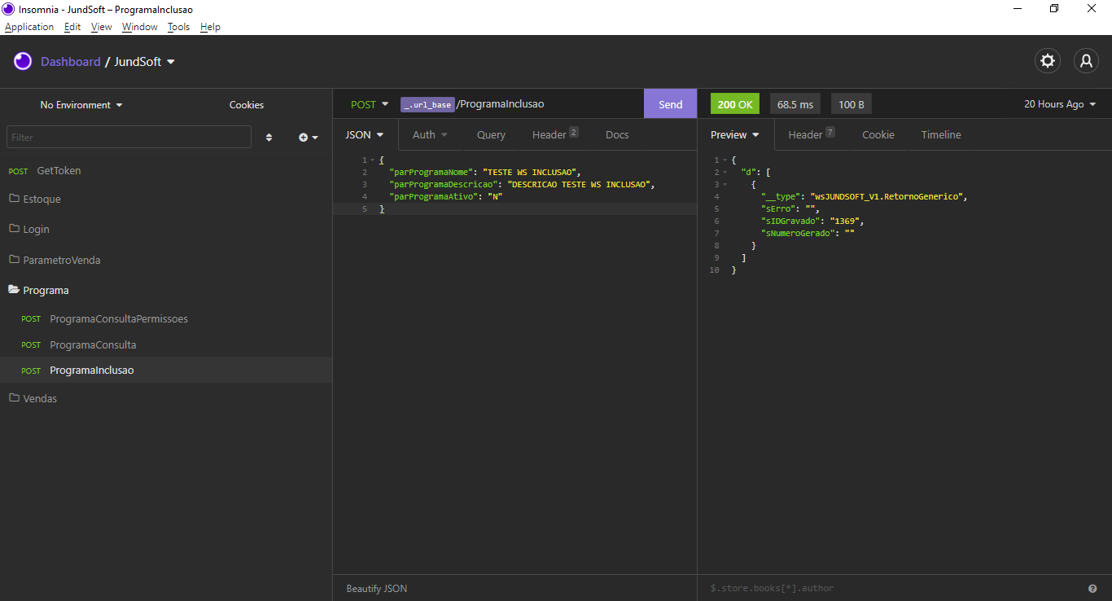This screenshot has width=1112, height=601.
Task: Switch to the request Header tab
Action: click(x=555, y=135)
